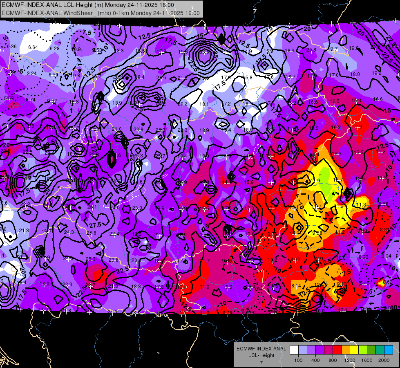The width and height of the screenshot is (400, 368).
Task: Click the 6.50 shear value
Action: click(53, 74)
